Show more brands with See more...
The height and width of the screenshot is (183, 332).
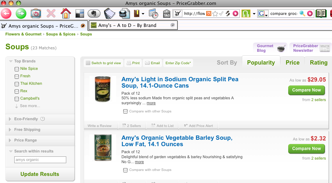(30, 106)
